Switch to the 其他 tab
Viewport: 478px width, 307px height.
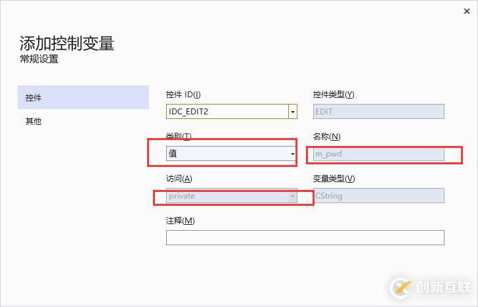(x=33, y=121)
